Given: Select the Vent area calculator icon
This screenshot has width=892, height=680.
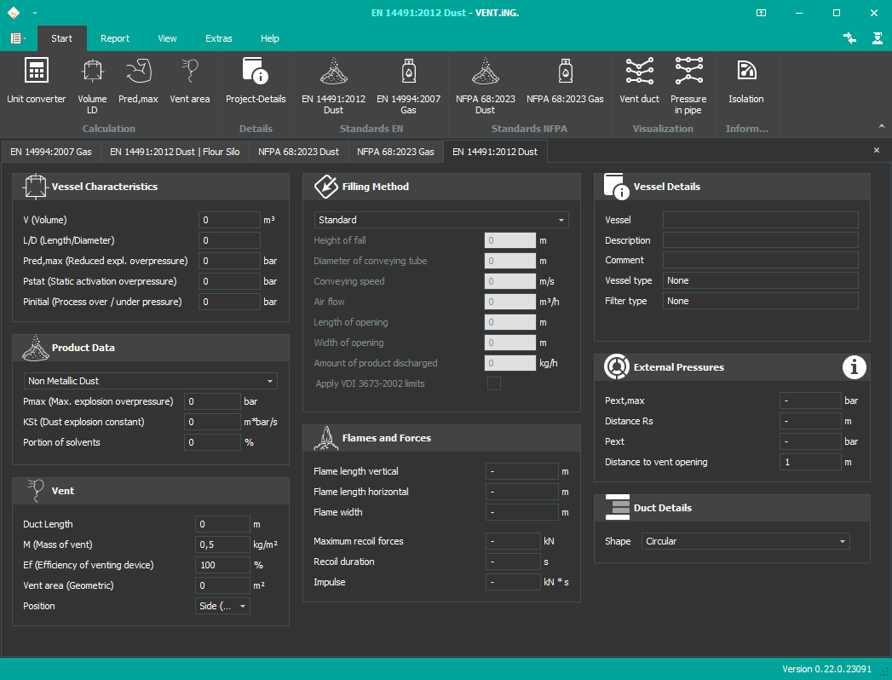Looking at the screenshot, I should [189, 81].
